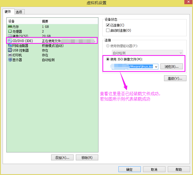Select the '存在' summary in the 打印机 row

[x=45, y=55]
